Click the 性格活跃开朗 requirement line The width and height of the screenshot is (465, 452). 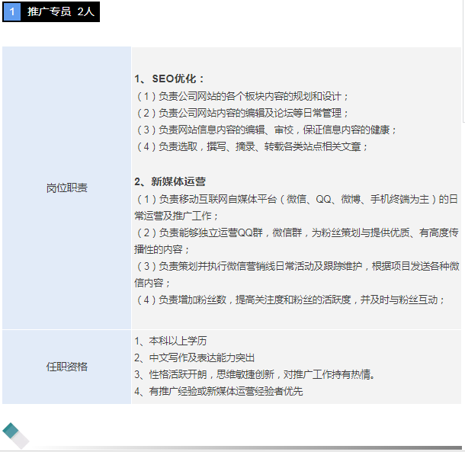(254, 374)
